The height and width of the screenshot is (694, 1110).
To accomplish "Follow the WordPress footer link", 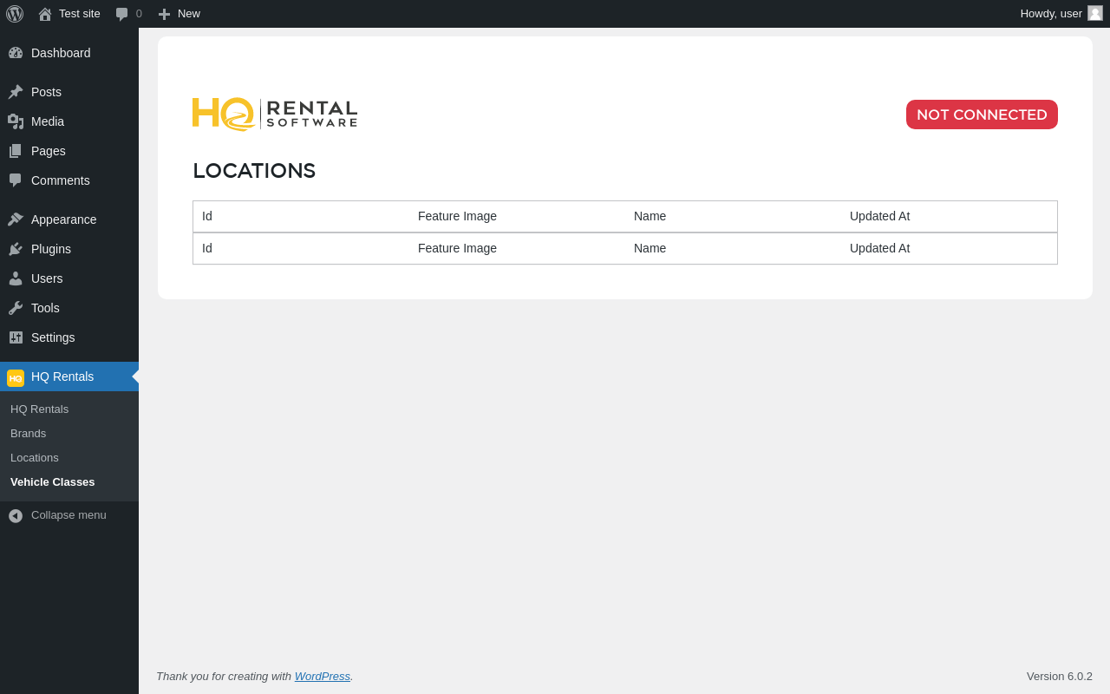I will [x=323, y=677].
